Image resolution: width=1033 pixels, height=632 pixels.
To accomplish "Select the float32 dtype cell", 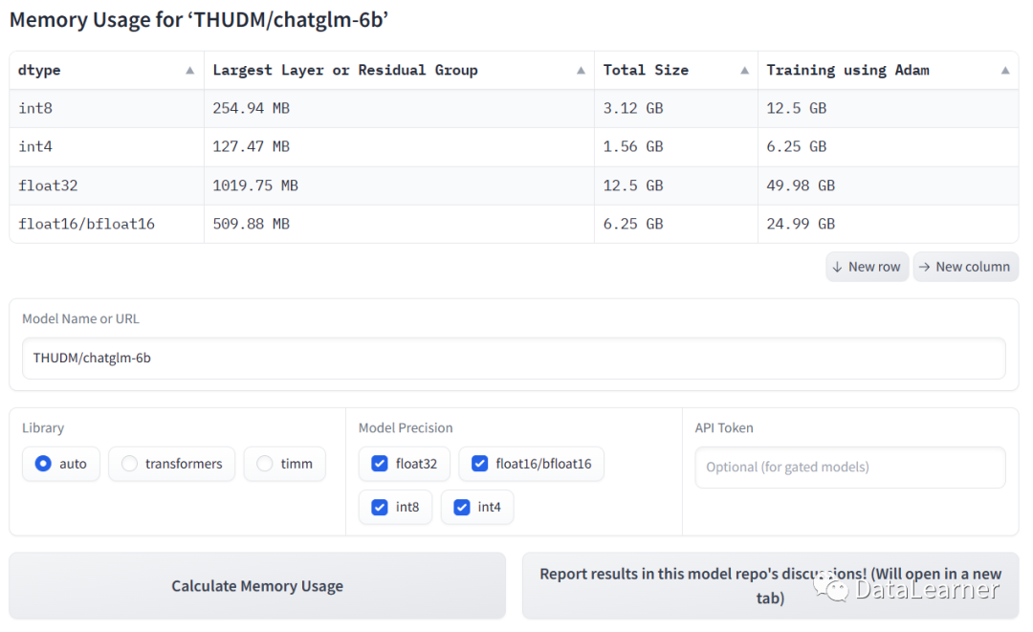I will pyautogui.click(x=107, y=185).
